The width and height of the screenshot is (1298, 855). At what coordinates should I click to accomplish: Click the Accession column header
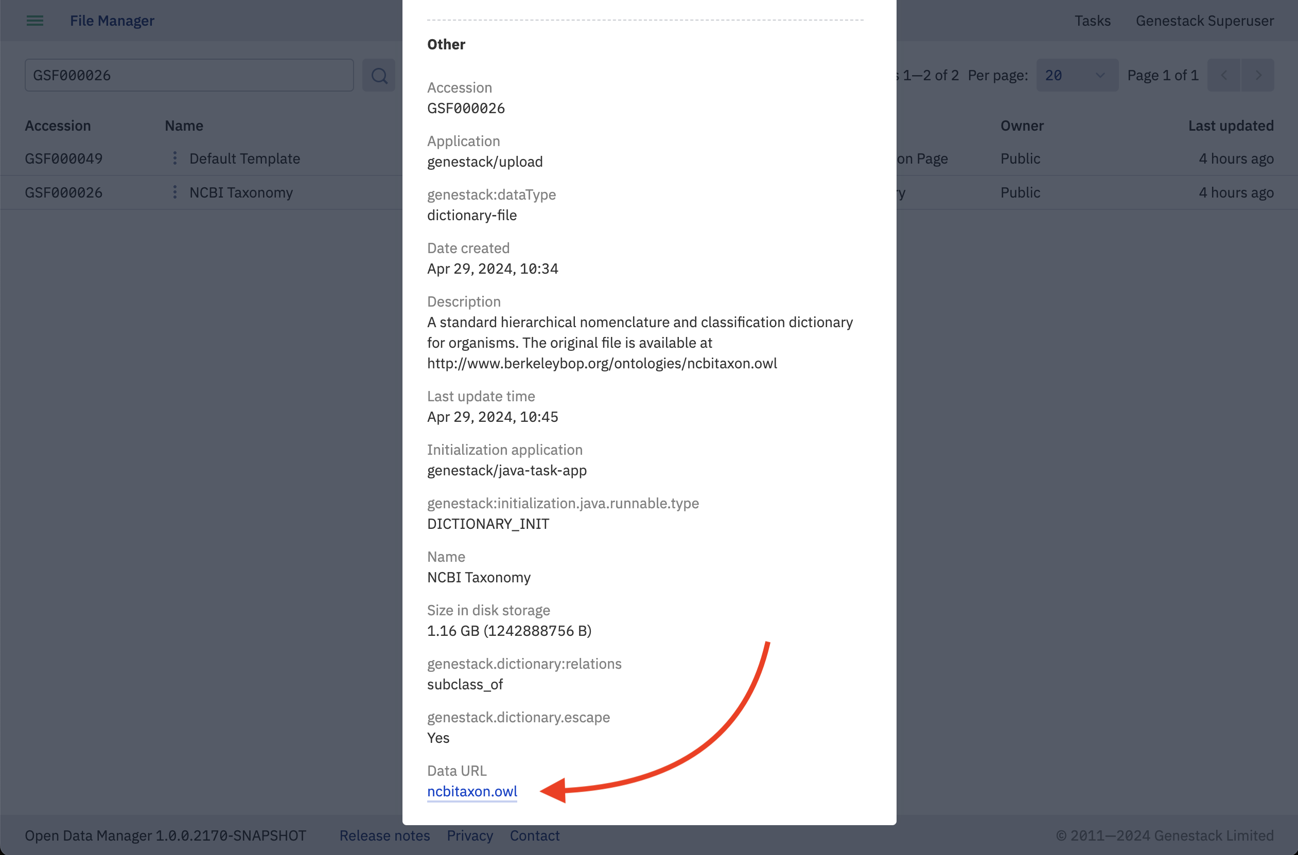58,126
